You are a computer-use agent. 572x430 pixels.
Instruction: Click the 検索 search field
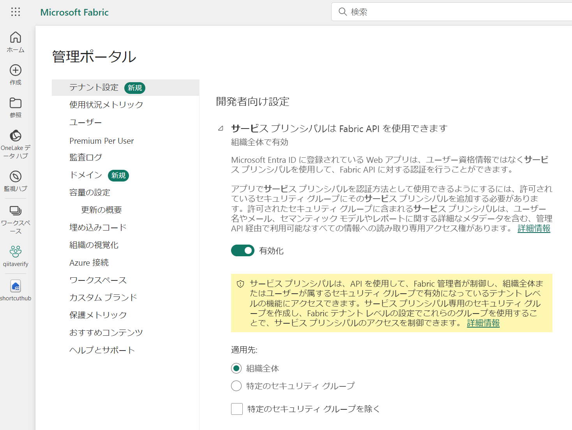(x=452, y=12)
